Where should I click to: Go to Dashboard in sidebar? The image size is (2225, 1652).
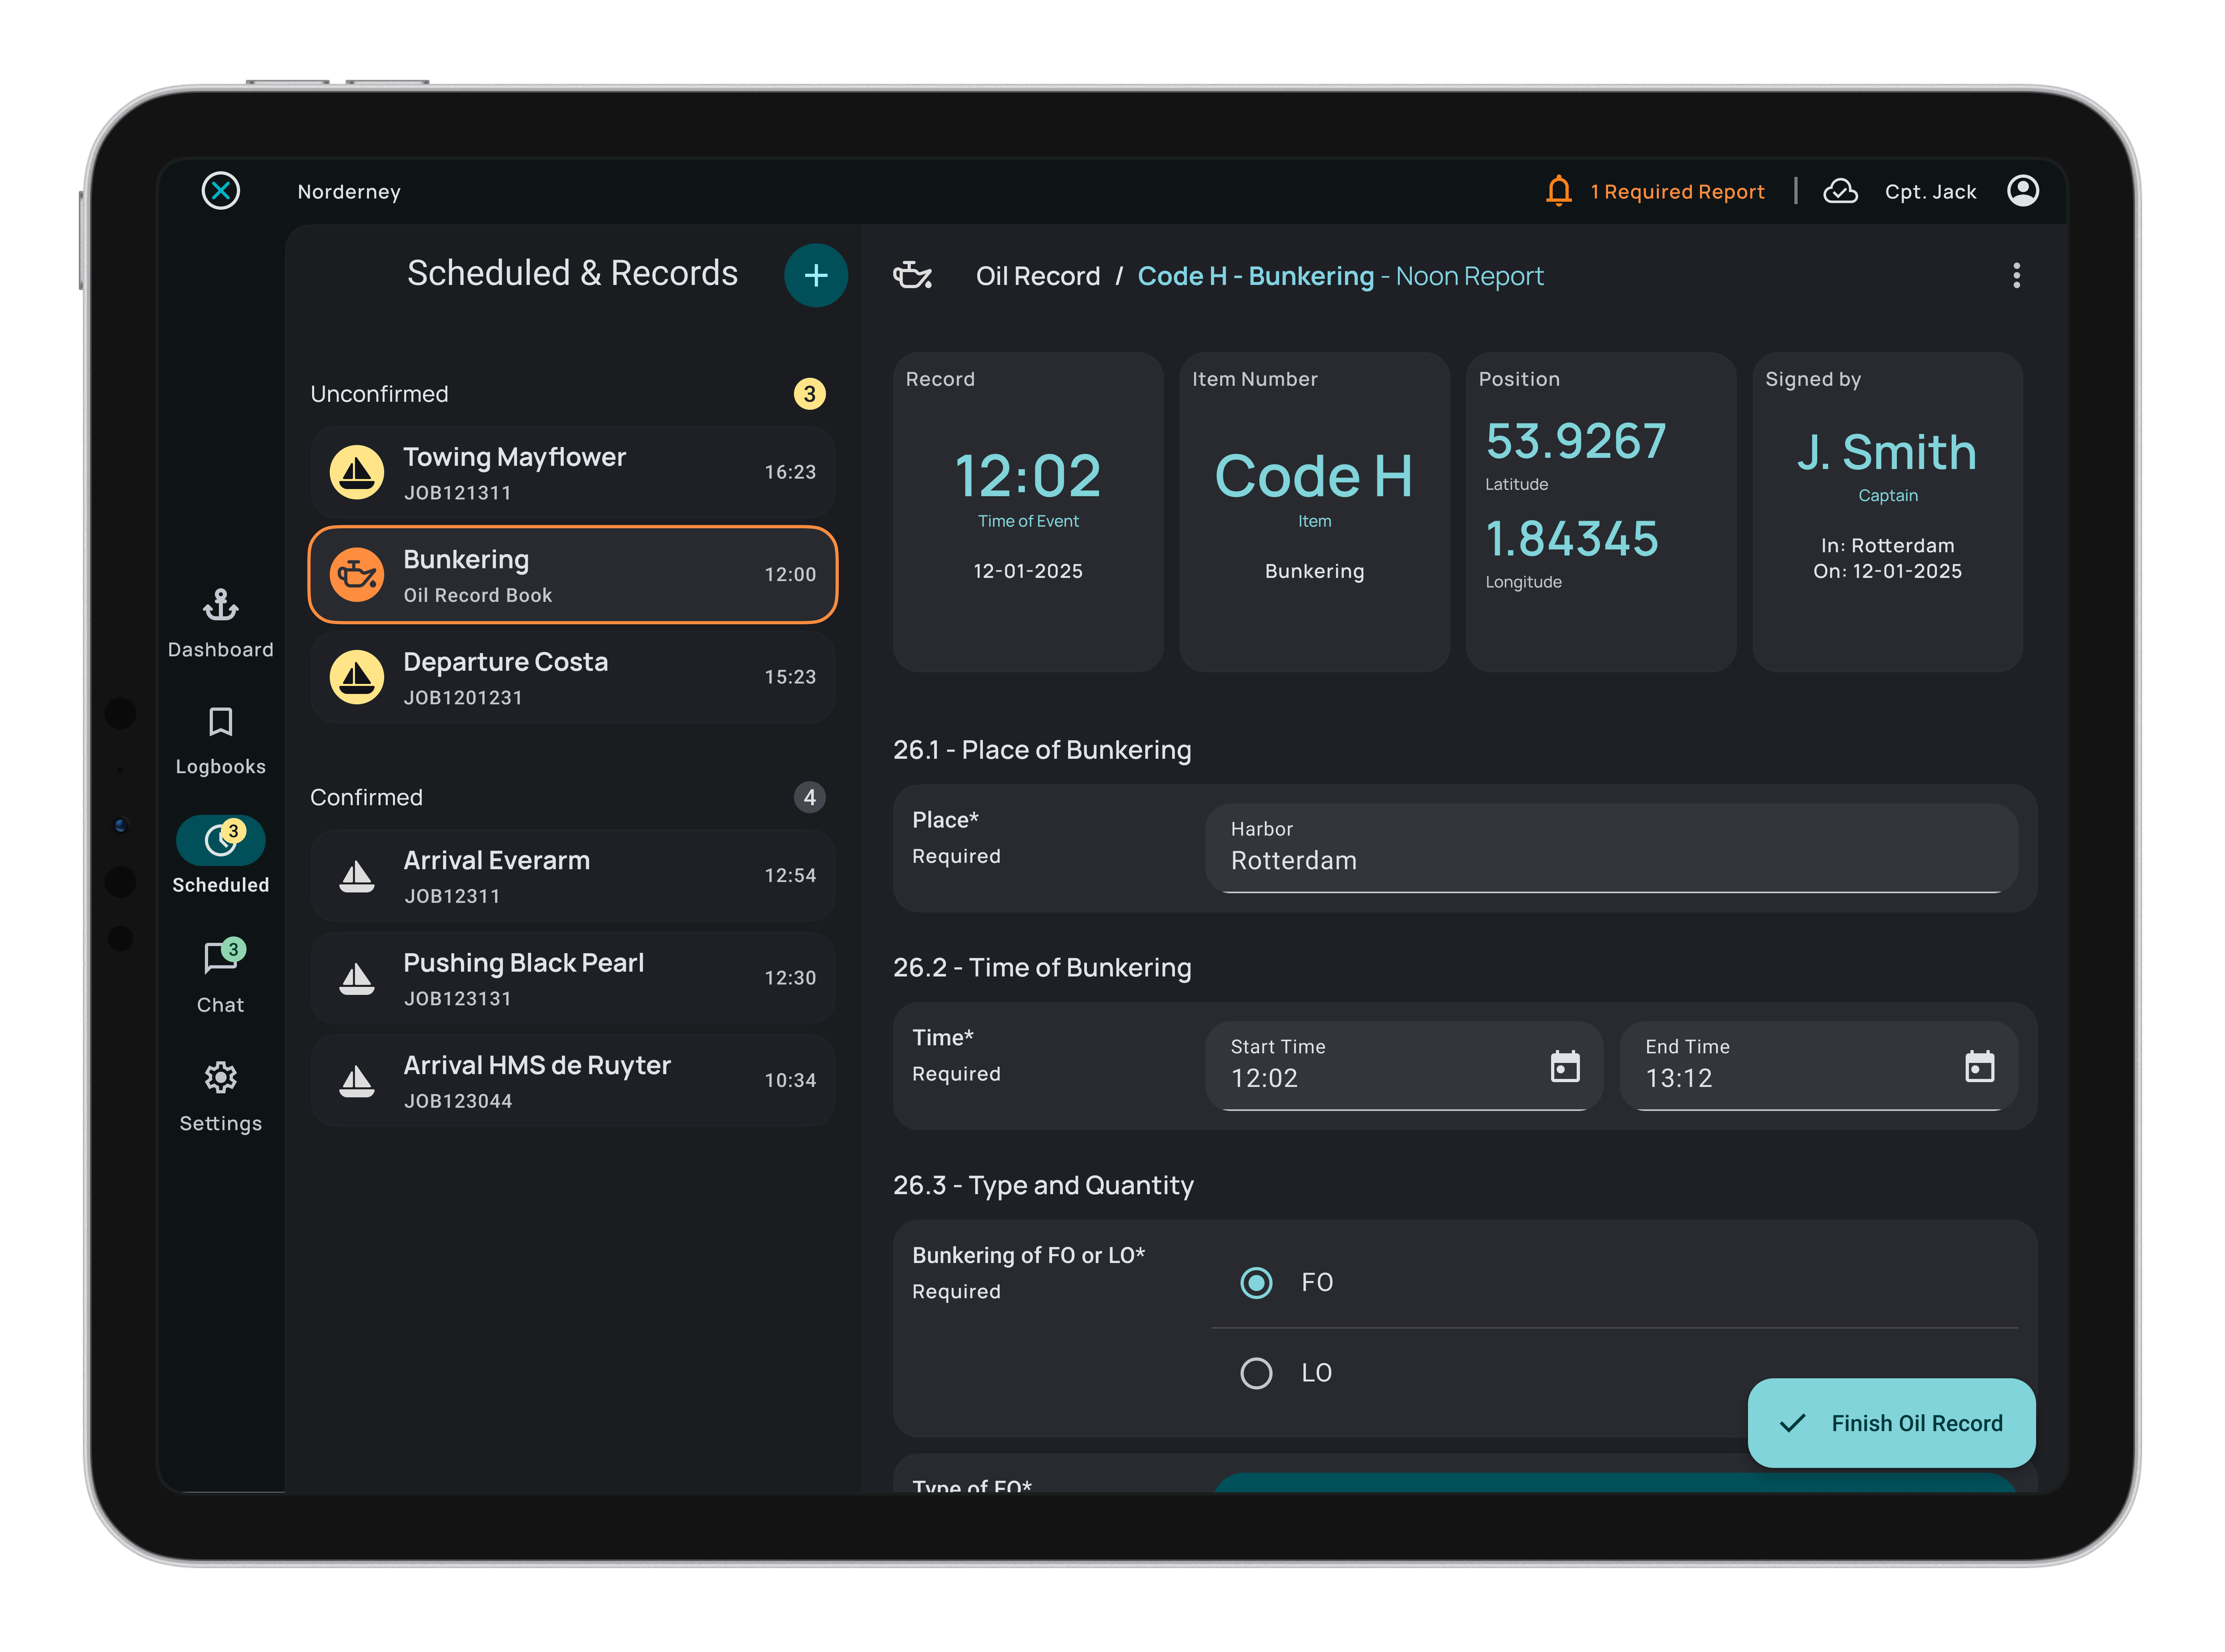point(220,624)
